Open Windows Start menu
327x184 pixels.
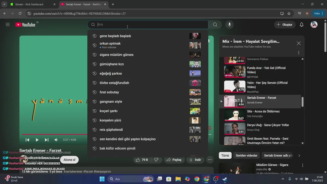(x=102, y=179)
